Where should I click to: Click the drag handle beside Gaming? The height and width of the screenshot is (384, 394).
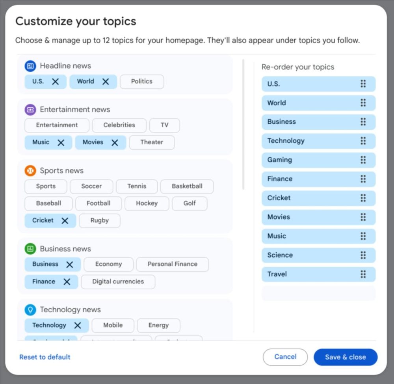363,160
